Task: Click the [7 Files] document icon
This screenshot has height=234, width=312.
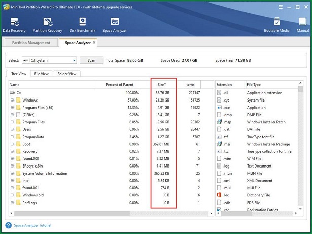Action: click(18, 115)
